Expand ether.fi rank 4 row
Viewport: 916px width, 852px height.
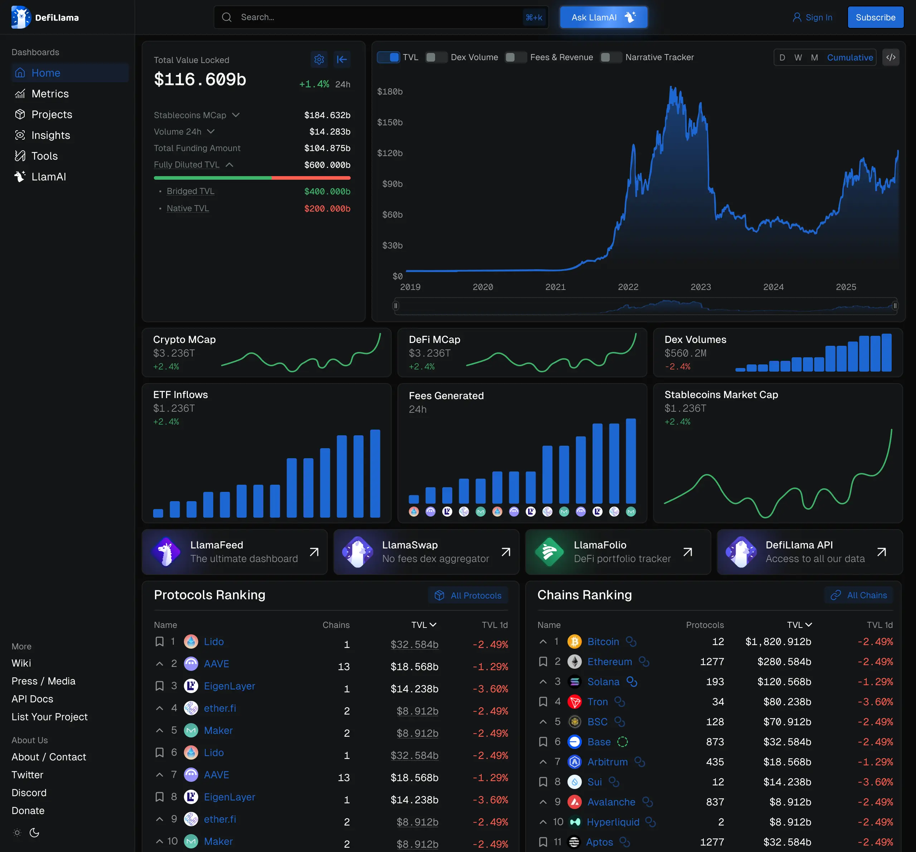(x=160, y=708)
